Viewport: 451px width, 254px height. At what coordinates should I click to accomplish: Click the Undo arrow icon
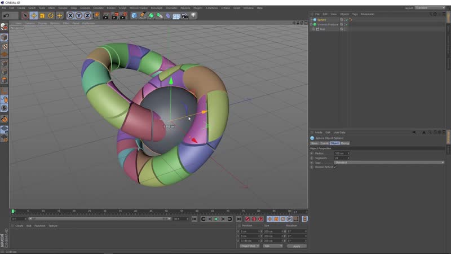[7, 16]
